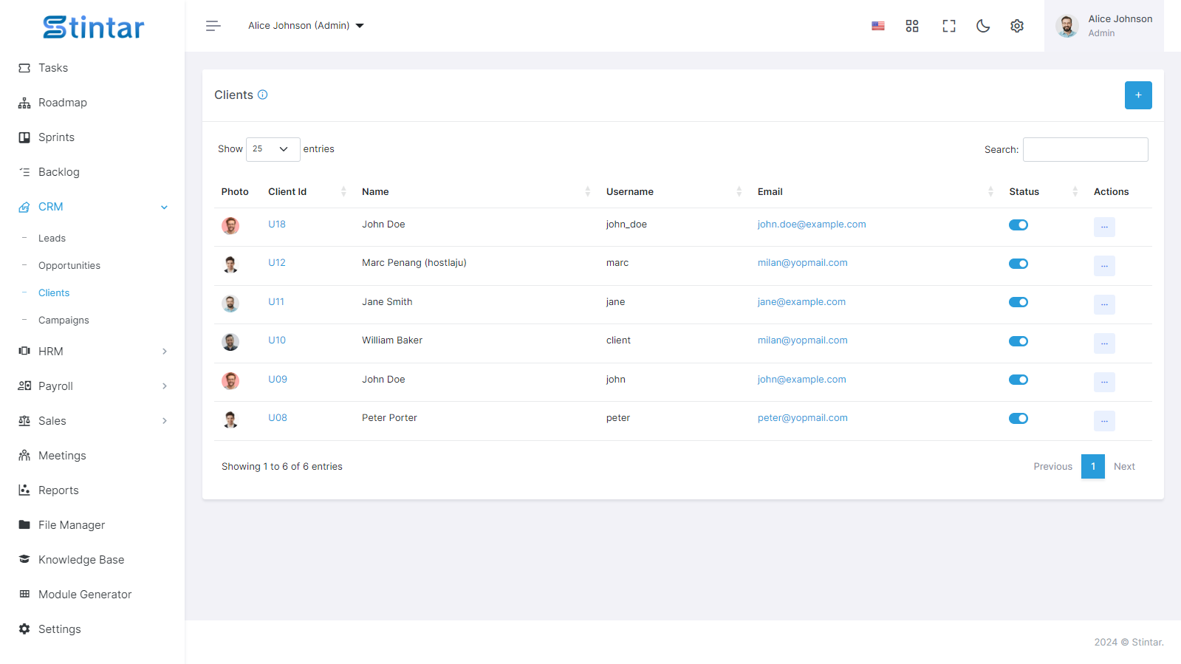Open client ID U11 link
This screenshot has height=664, width=1181.
[276, 302]
